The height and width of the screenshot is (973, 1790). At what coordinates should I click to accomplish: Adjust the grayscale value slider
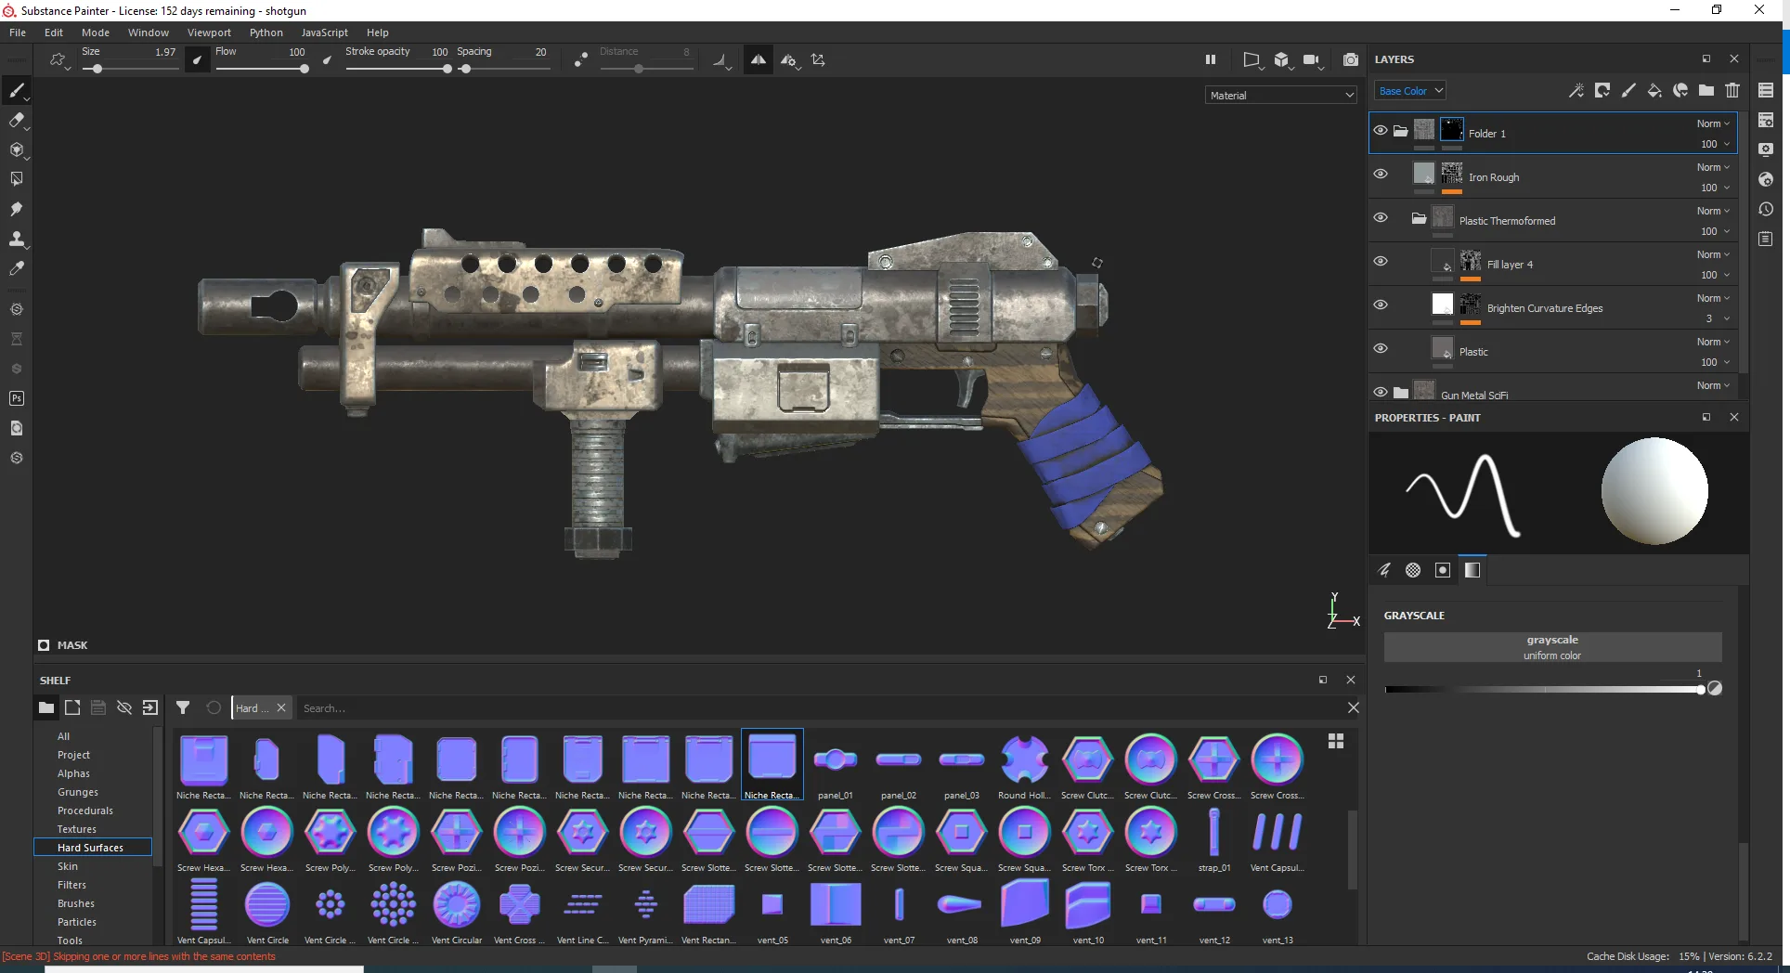click(x=1545, y=689)
